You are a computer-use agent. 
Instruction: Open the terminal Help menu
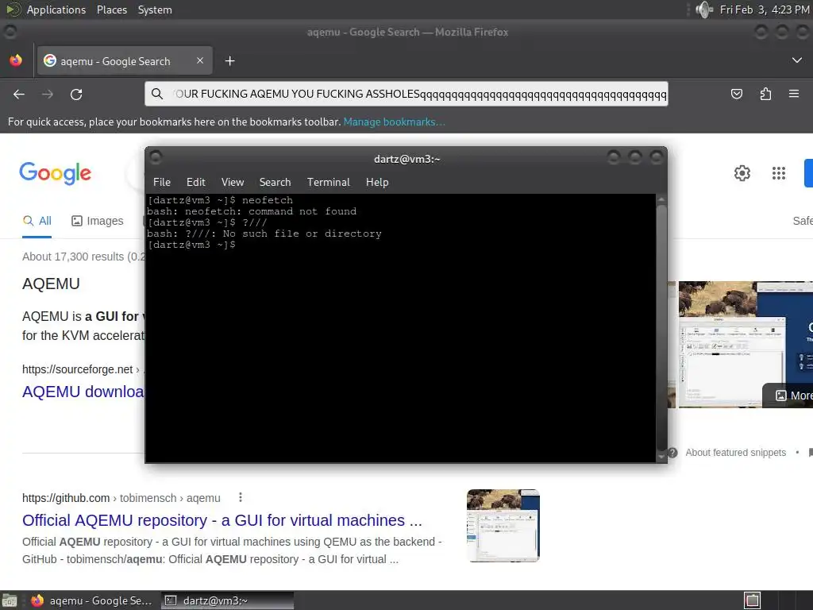pyautogui.click(x=377, y=182)
